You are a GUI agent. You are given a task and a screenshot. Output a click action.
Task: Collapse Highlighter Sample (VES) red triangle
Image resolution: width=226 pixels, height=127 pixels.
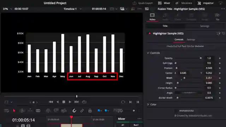[150, 34]
